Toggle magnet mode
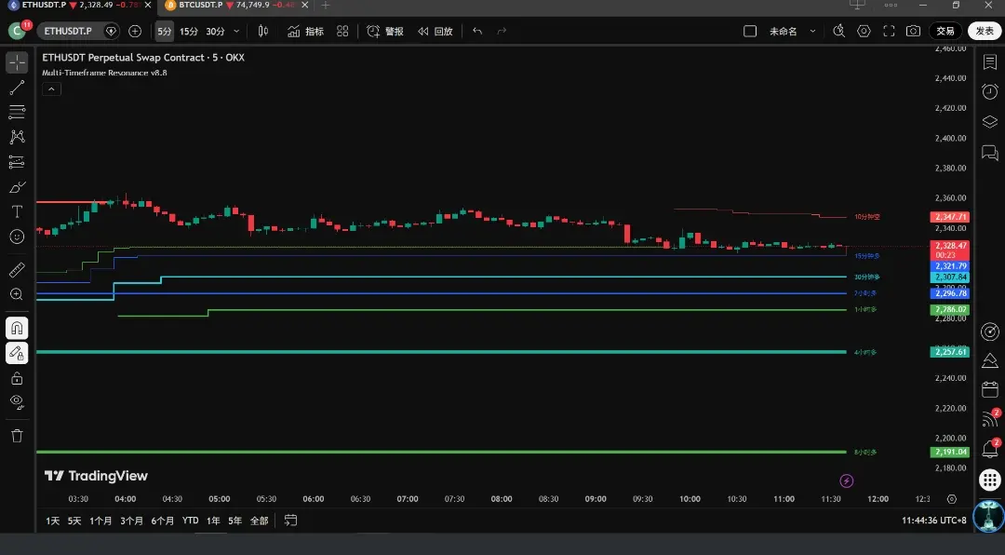Viewport: 1005px width, 555px height. (18, 328)
